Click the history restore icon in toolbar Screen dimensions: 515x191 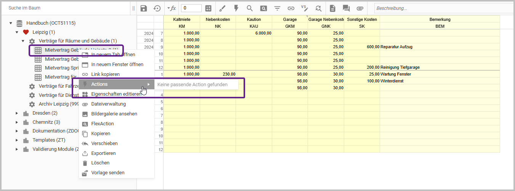(x=157, y=8)
